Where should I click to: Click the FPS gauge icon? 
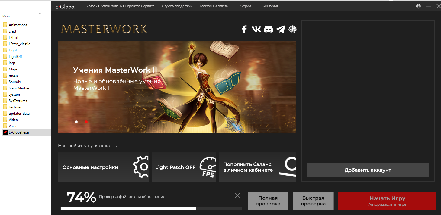coord(208,167)
